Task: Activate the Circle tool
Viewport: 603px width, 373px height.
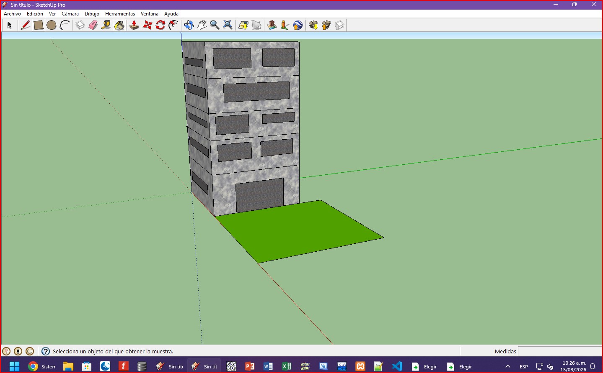Action: tap(52, 26)
